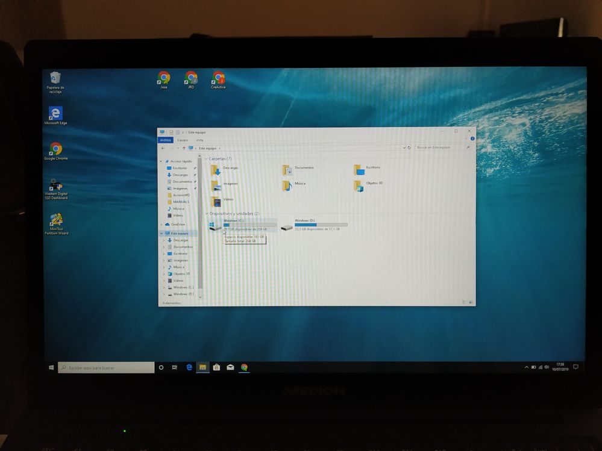602x451 pixels.
Task: Collapse the Carpetas (7) section
Action: click(206, 158)
